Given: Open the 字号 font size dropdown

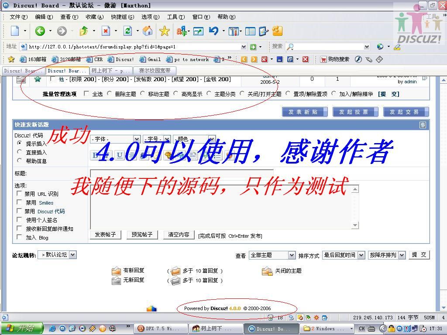Looking at the screenshot, I should click(157, 139).
